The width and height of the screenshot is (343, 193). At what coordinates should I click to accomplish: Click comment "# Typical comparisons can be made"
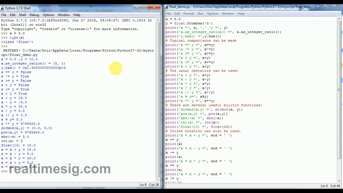pos(201,40)
